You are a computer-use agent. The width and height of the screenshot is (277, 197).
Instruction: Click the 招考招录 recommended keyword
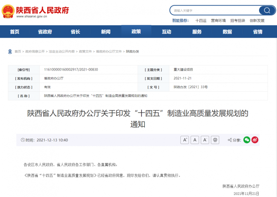238,21
